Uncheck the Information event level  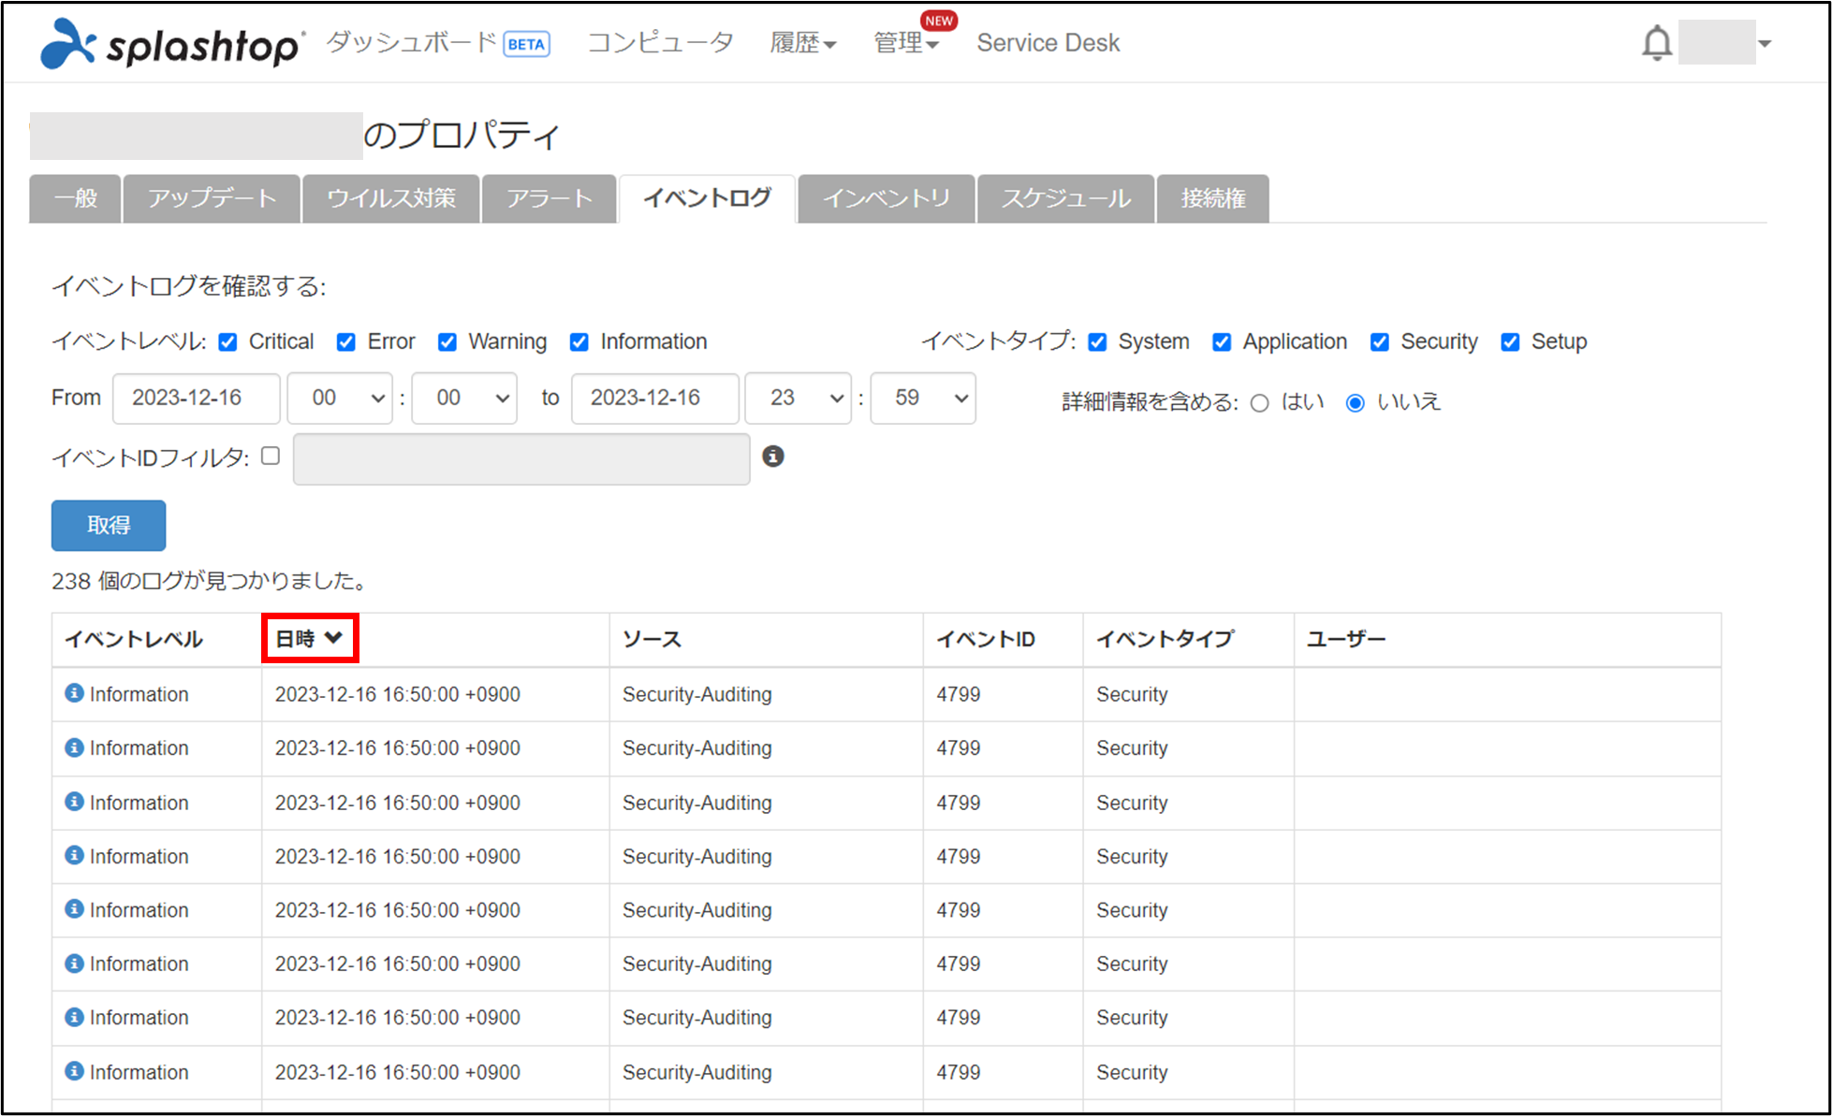click(x=579, y=342)
